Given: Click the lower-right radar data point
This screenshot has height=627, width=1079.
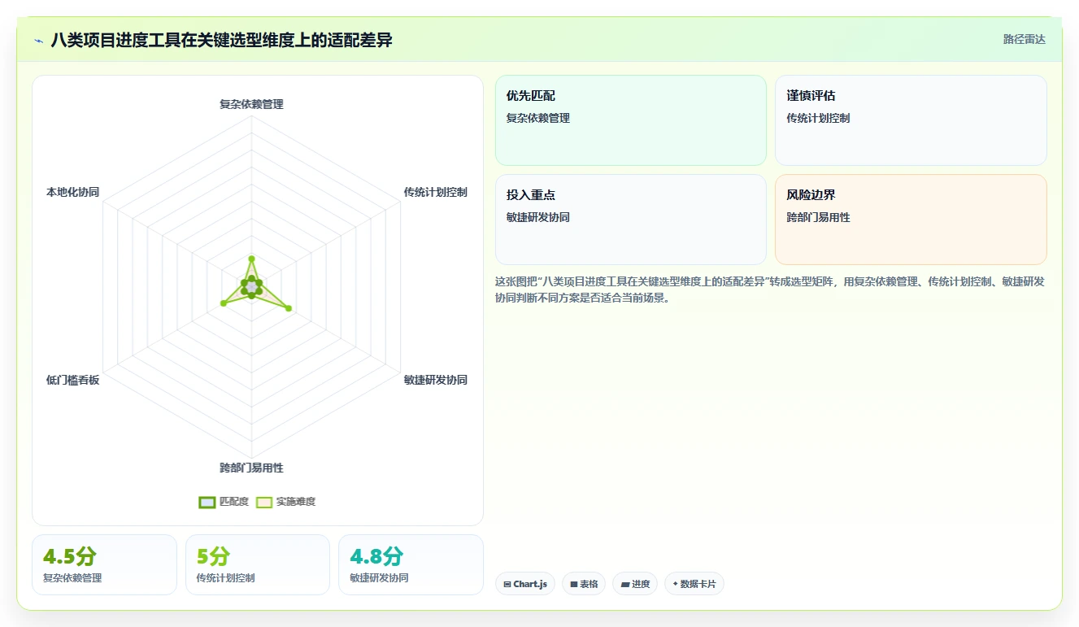Looking at the screenshot, I should pyautogui.click(x=289, y=308).
